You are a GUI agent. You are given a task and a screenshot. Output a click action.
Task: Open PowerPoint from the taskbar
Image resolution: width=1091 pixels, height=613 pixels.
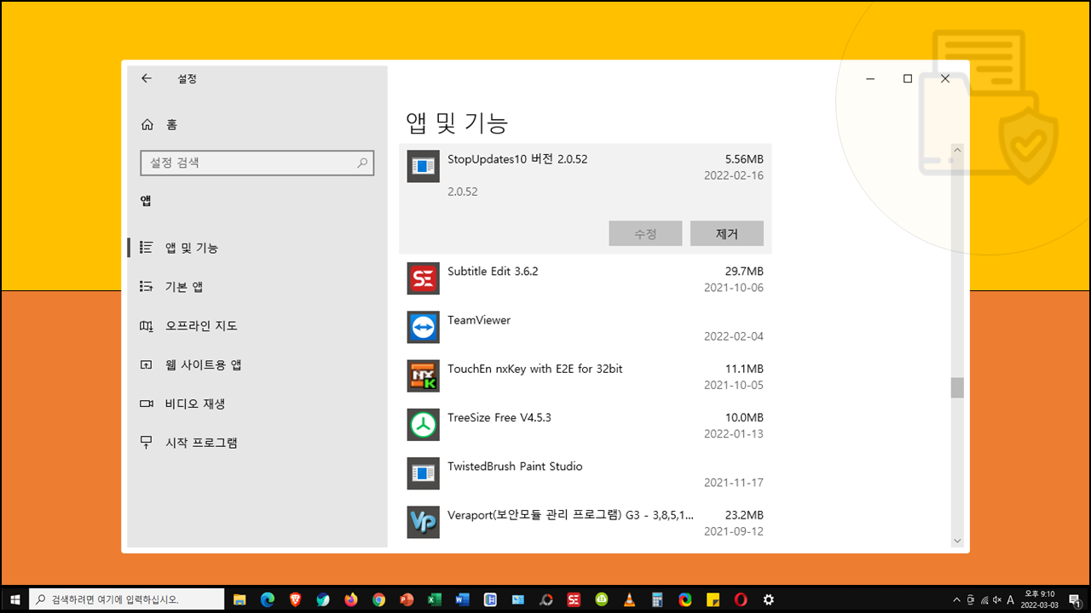point(407,599)
